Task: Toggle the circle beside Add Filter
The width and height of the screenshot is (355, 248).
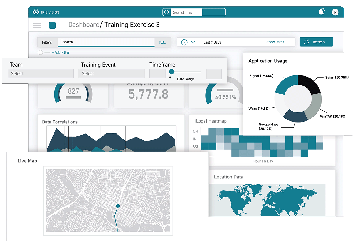Action: (41, 52)
